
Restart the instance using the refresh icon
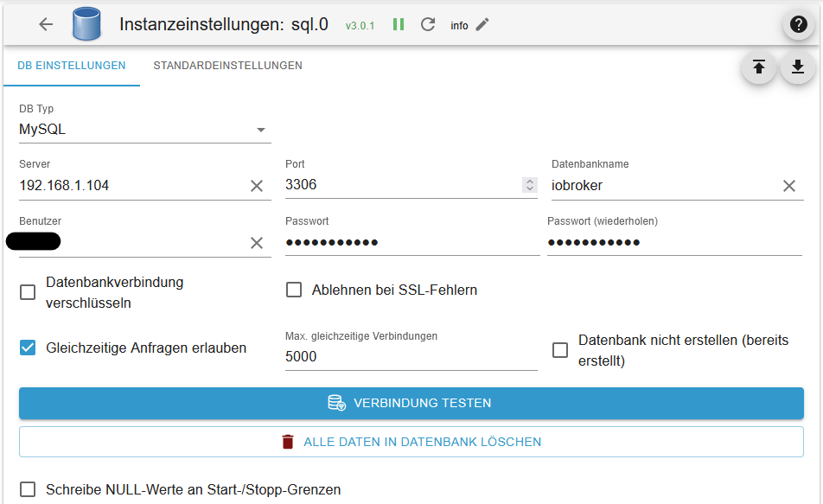coord(427,24)
